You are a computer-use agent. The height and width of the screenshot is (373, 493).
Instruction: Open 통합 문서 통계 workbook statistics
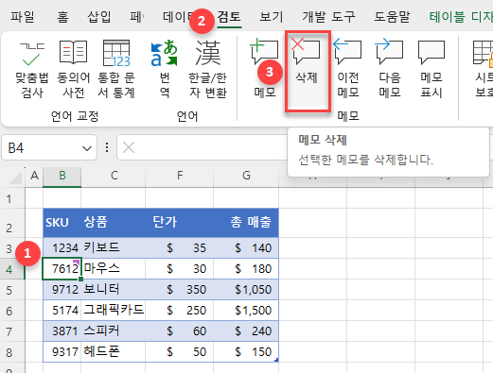pos(116,70)
